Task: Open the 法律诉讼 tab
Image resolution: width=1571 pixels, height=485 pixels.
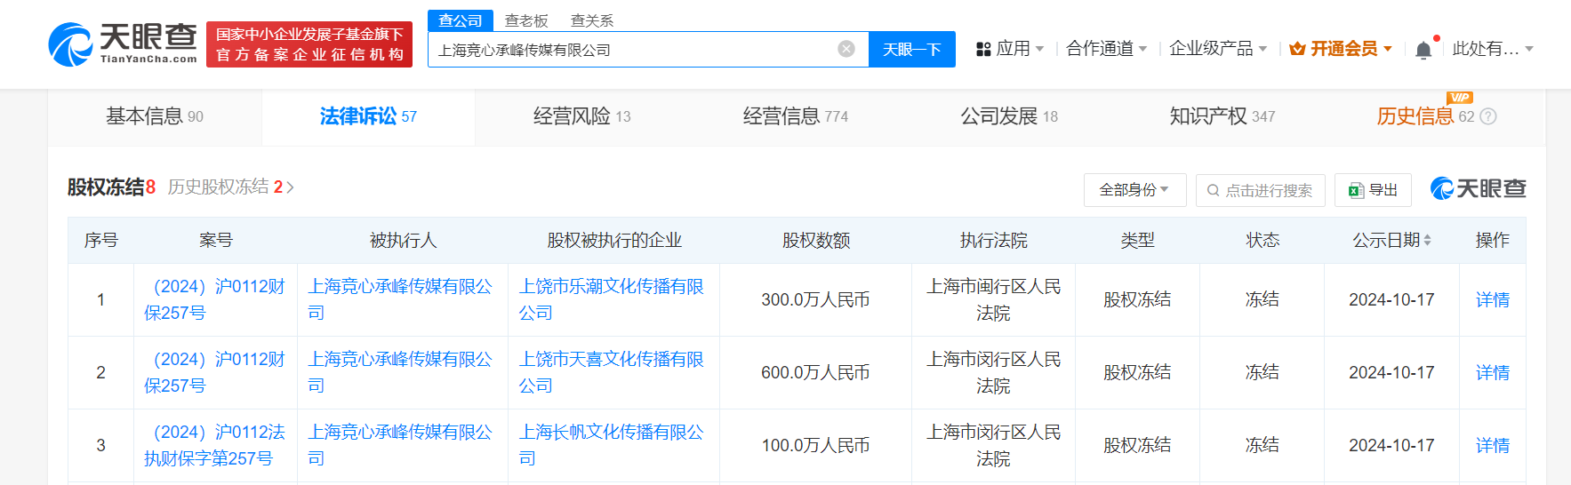Action: tap(368, 116)
